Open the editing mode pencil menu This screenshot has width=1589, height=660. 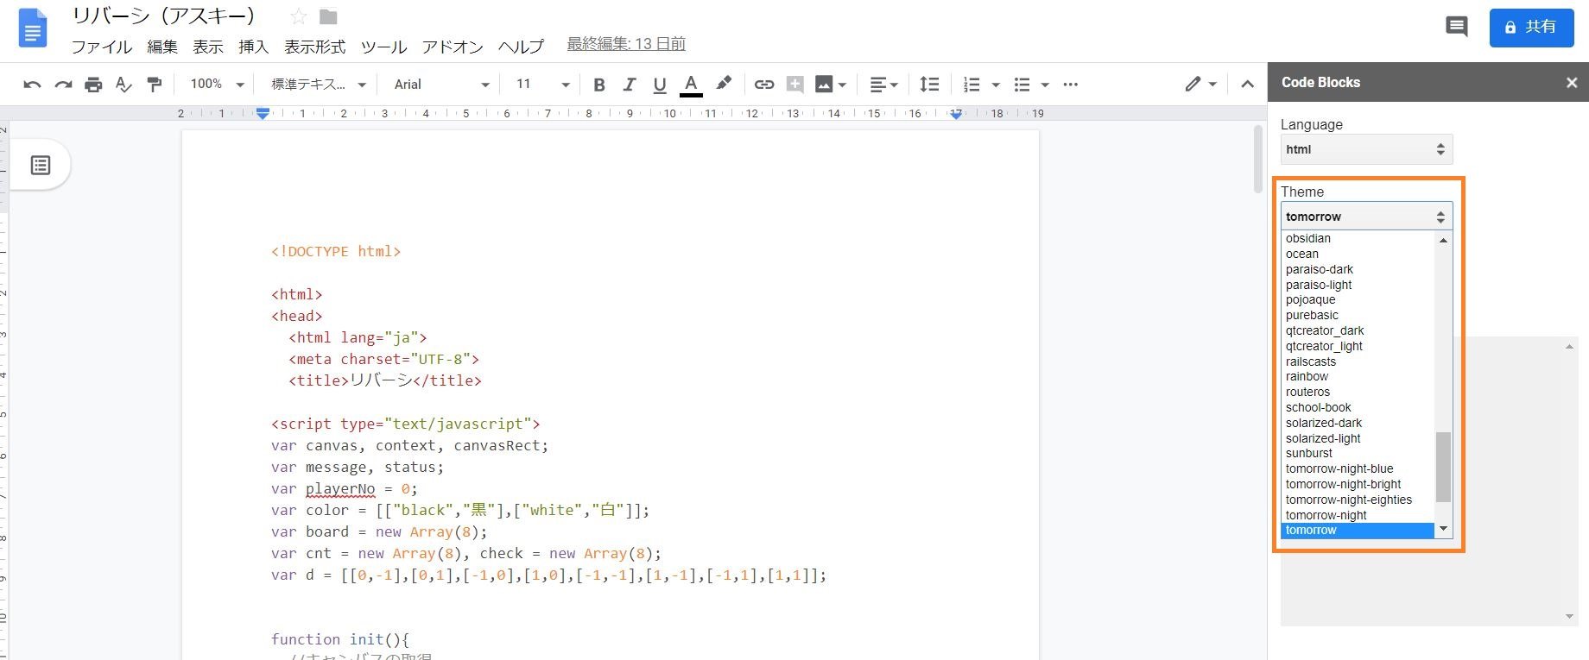click(1200, 85)
